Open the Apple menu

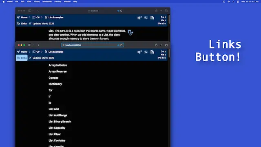coord(4,2)
